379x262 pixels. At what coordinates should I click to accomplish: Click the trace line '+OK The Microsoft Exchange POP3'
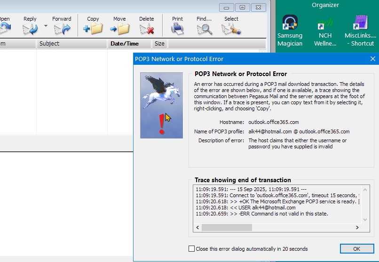tap(277, 201)
